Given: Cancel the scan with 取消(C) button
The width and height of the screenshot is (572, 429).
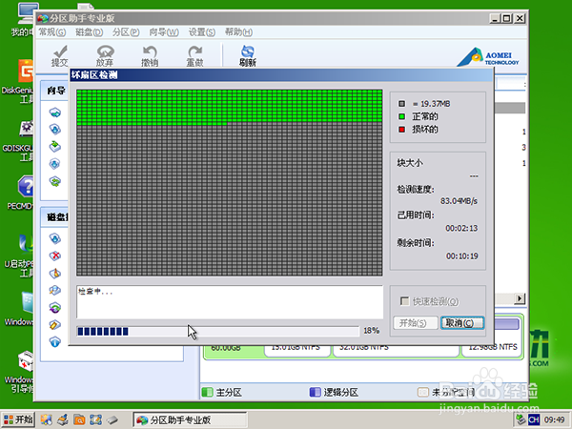Looking at the screenshot, I should pyautogui.click(x=461, y=323).
